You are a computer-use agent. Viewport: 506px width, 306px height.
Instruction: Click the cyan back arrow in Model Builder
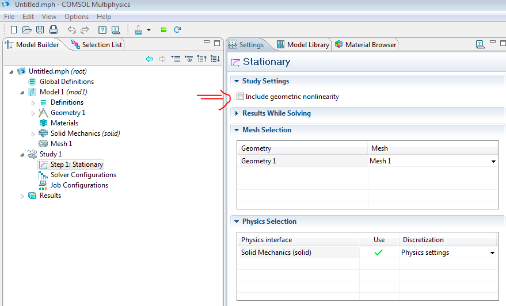(x=150, y=59)
